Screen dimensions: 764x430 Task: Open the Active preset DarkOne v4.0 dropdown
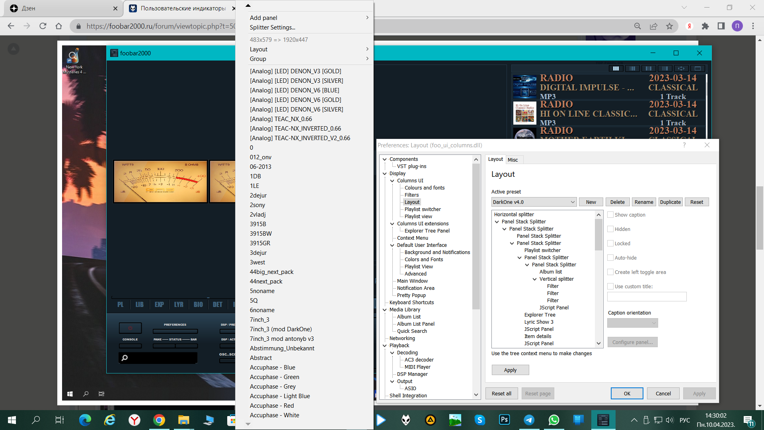pyautogui.click(x=534, y=202)
